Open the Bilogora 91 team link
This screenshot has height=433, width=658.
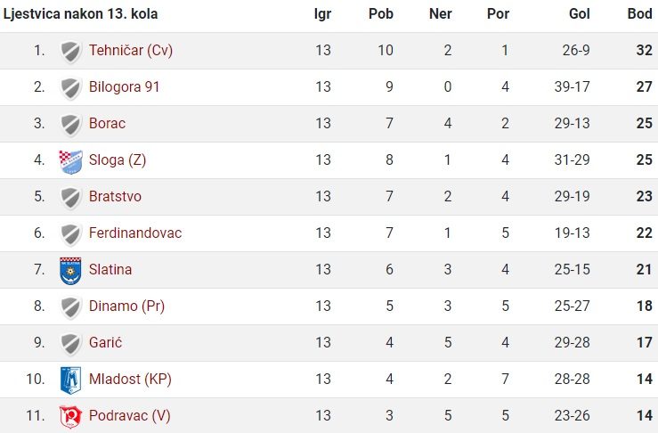tap(125, 87)
